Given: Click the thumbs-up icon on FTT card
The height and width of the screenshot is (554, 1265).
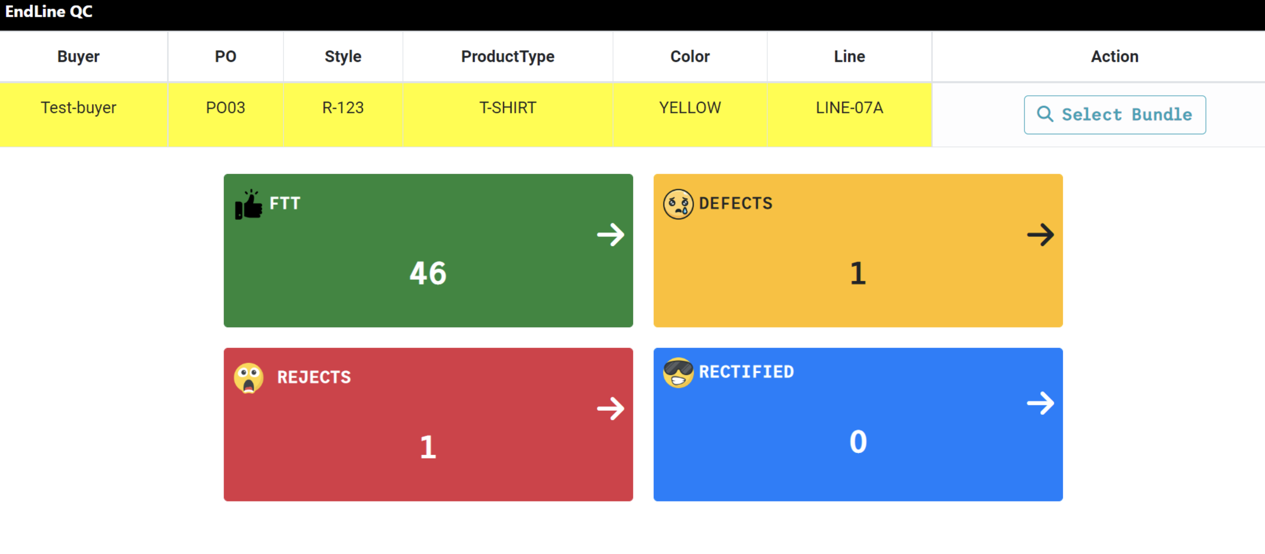Looking at the screenshot, I should (x=248, y=204).
